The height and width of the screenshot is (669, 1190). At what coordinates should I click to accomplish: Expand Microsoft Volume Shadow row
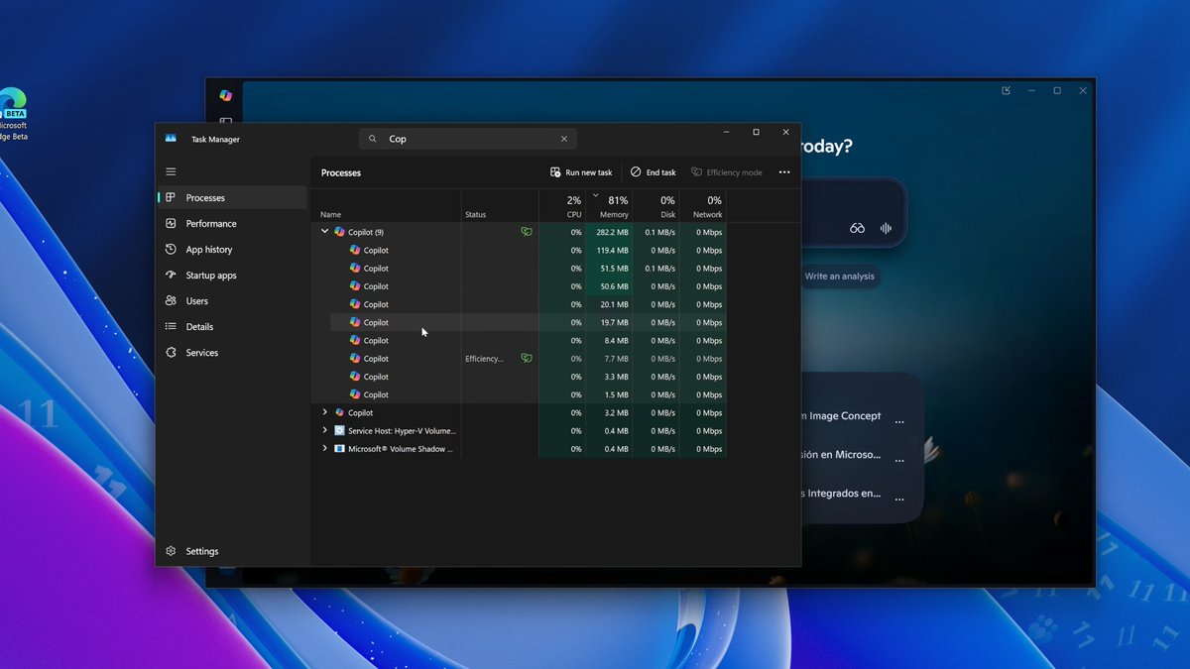(x=324, y=448)
